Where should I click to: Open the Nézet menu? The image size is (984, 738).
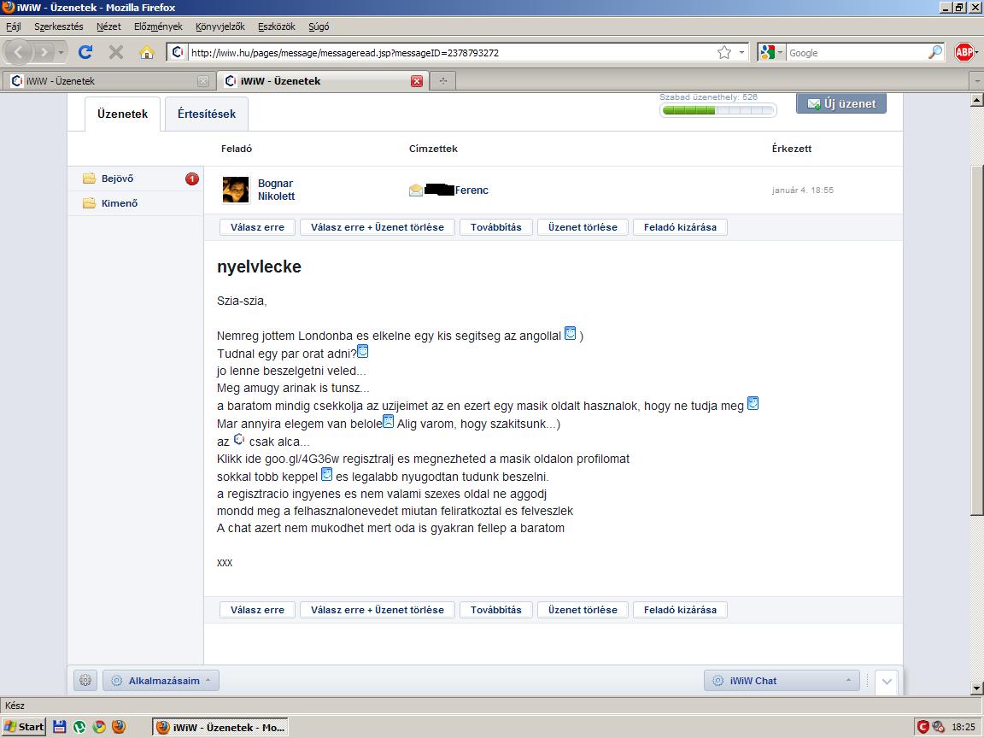coord(108,26)
